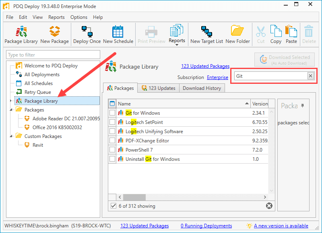Open the Help menu
Screen dimensions: 322x233
pos(98,17)
